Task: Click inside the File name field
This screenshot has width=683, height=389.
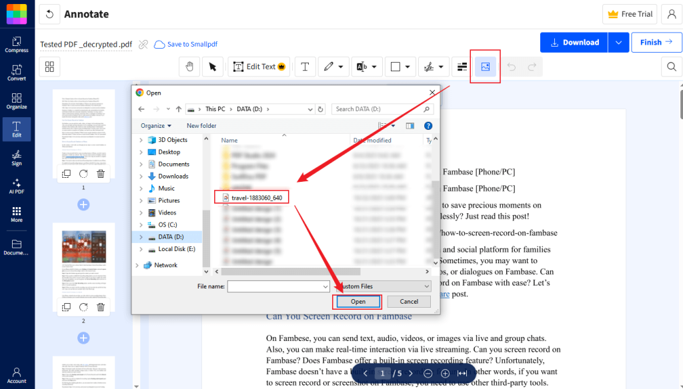Action: tap(278, 285)
